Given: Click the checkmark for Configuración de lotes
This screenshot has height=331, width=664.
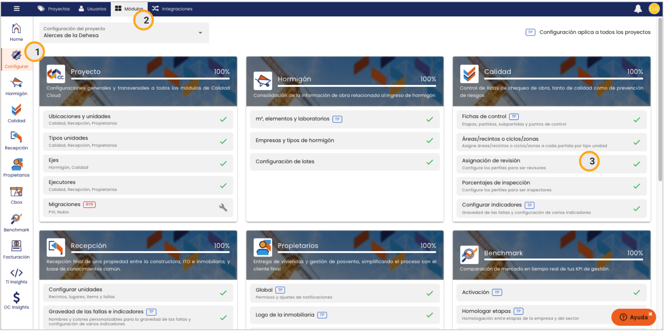Looking at the screenshot, I should tap(429, 162).
